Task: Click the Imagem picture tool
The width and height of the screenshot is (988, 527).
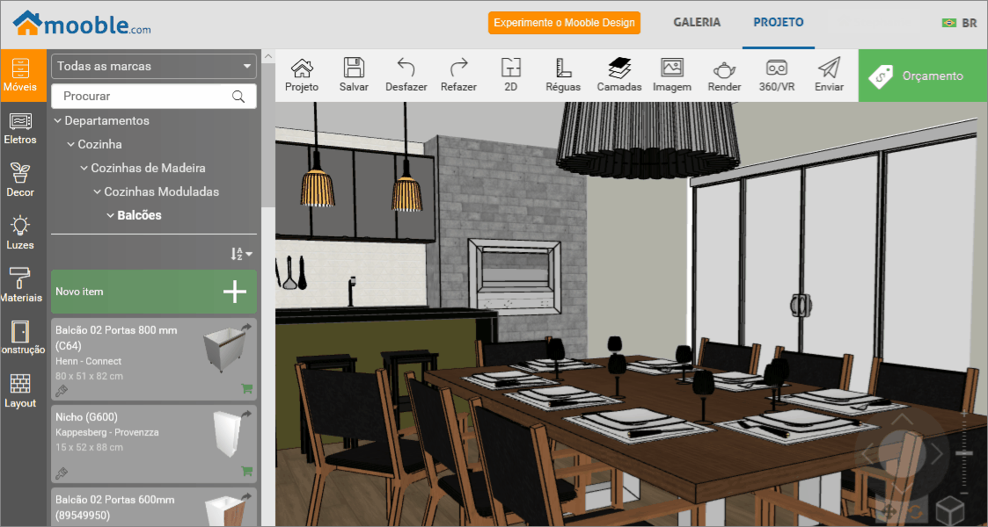Action: [x=672, y=76]
